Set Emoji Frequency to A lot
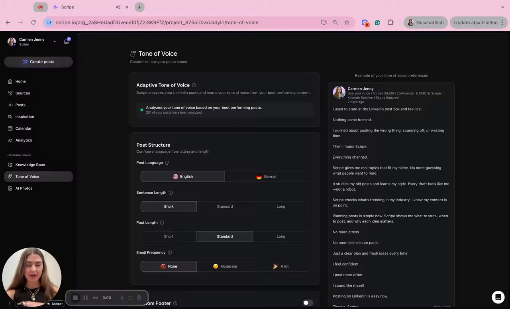This screenshot has width=510, height=309. tap(281, 266)
